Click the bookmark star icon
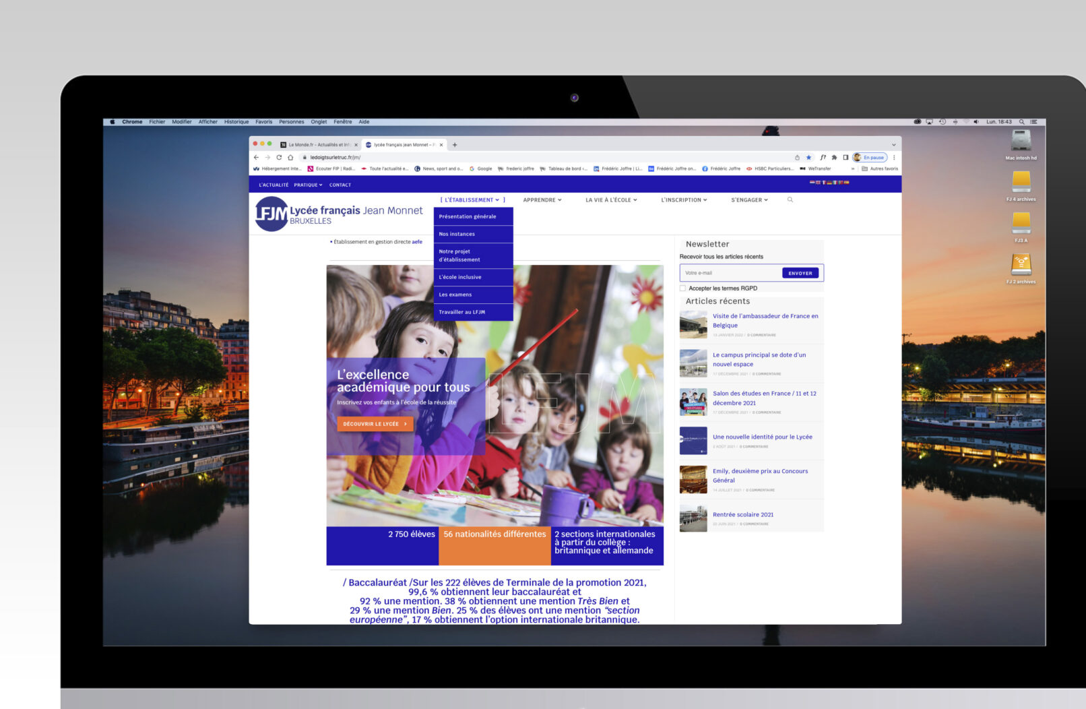 [808, 157]
